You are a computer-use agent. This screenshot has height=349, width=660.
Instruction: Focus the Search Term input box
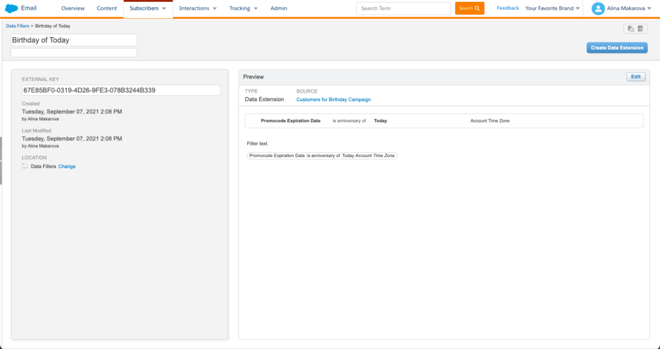403,8
